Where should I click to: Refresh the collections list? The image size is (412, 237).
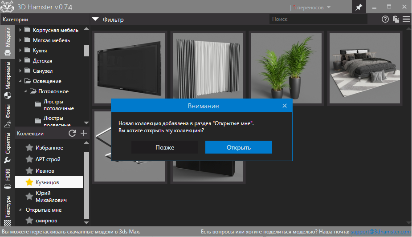coord(72,133)
